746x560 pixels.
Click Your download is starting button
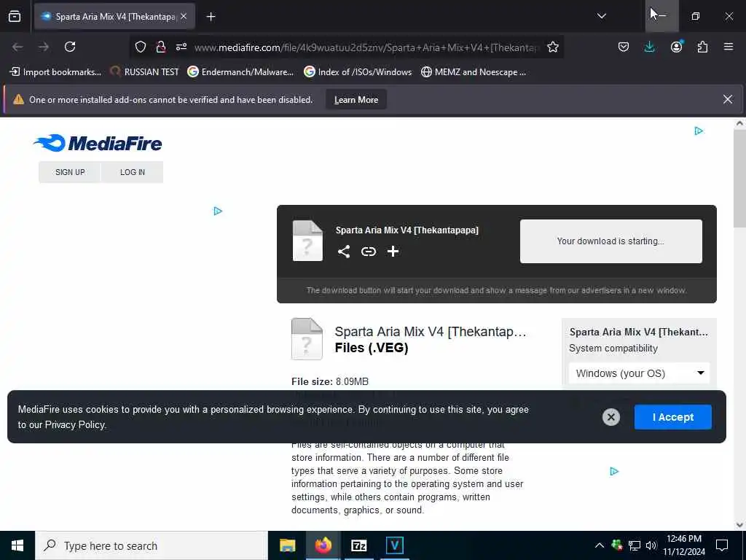(x=611, y=241)
